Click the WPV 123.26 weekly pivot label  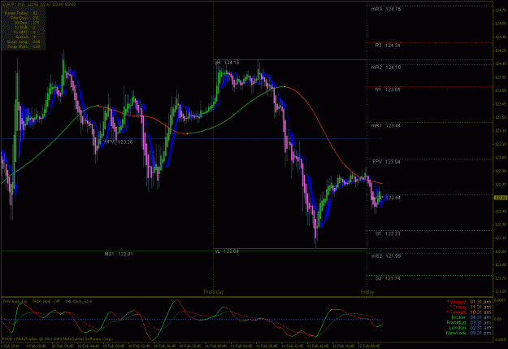pos(118,142)
